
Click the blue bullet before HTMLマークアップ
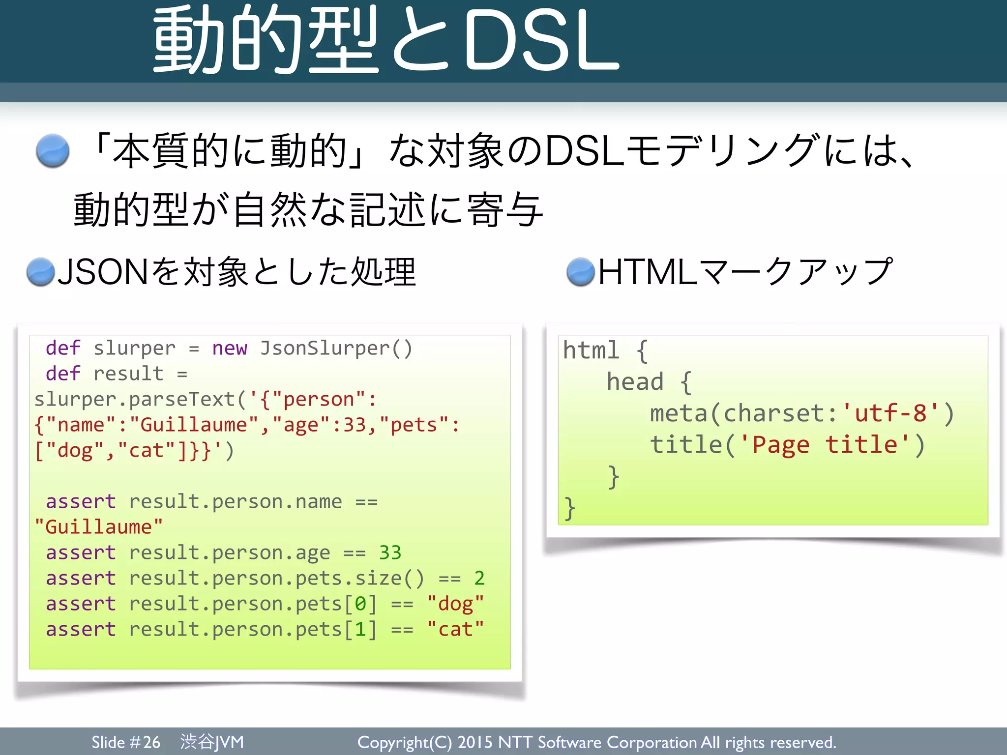pyautogui.click(x=581, y=272)
